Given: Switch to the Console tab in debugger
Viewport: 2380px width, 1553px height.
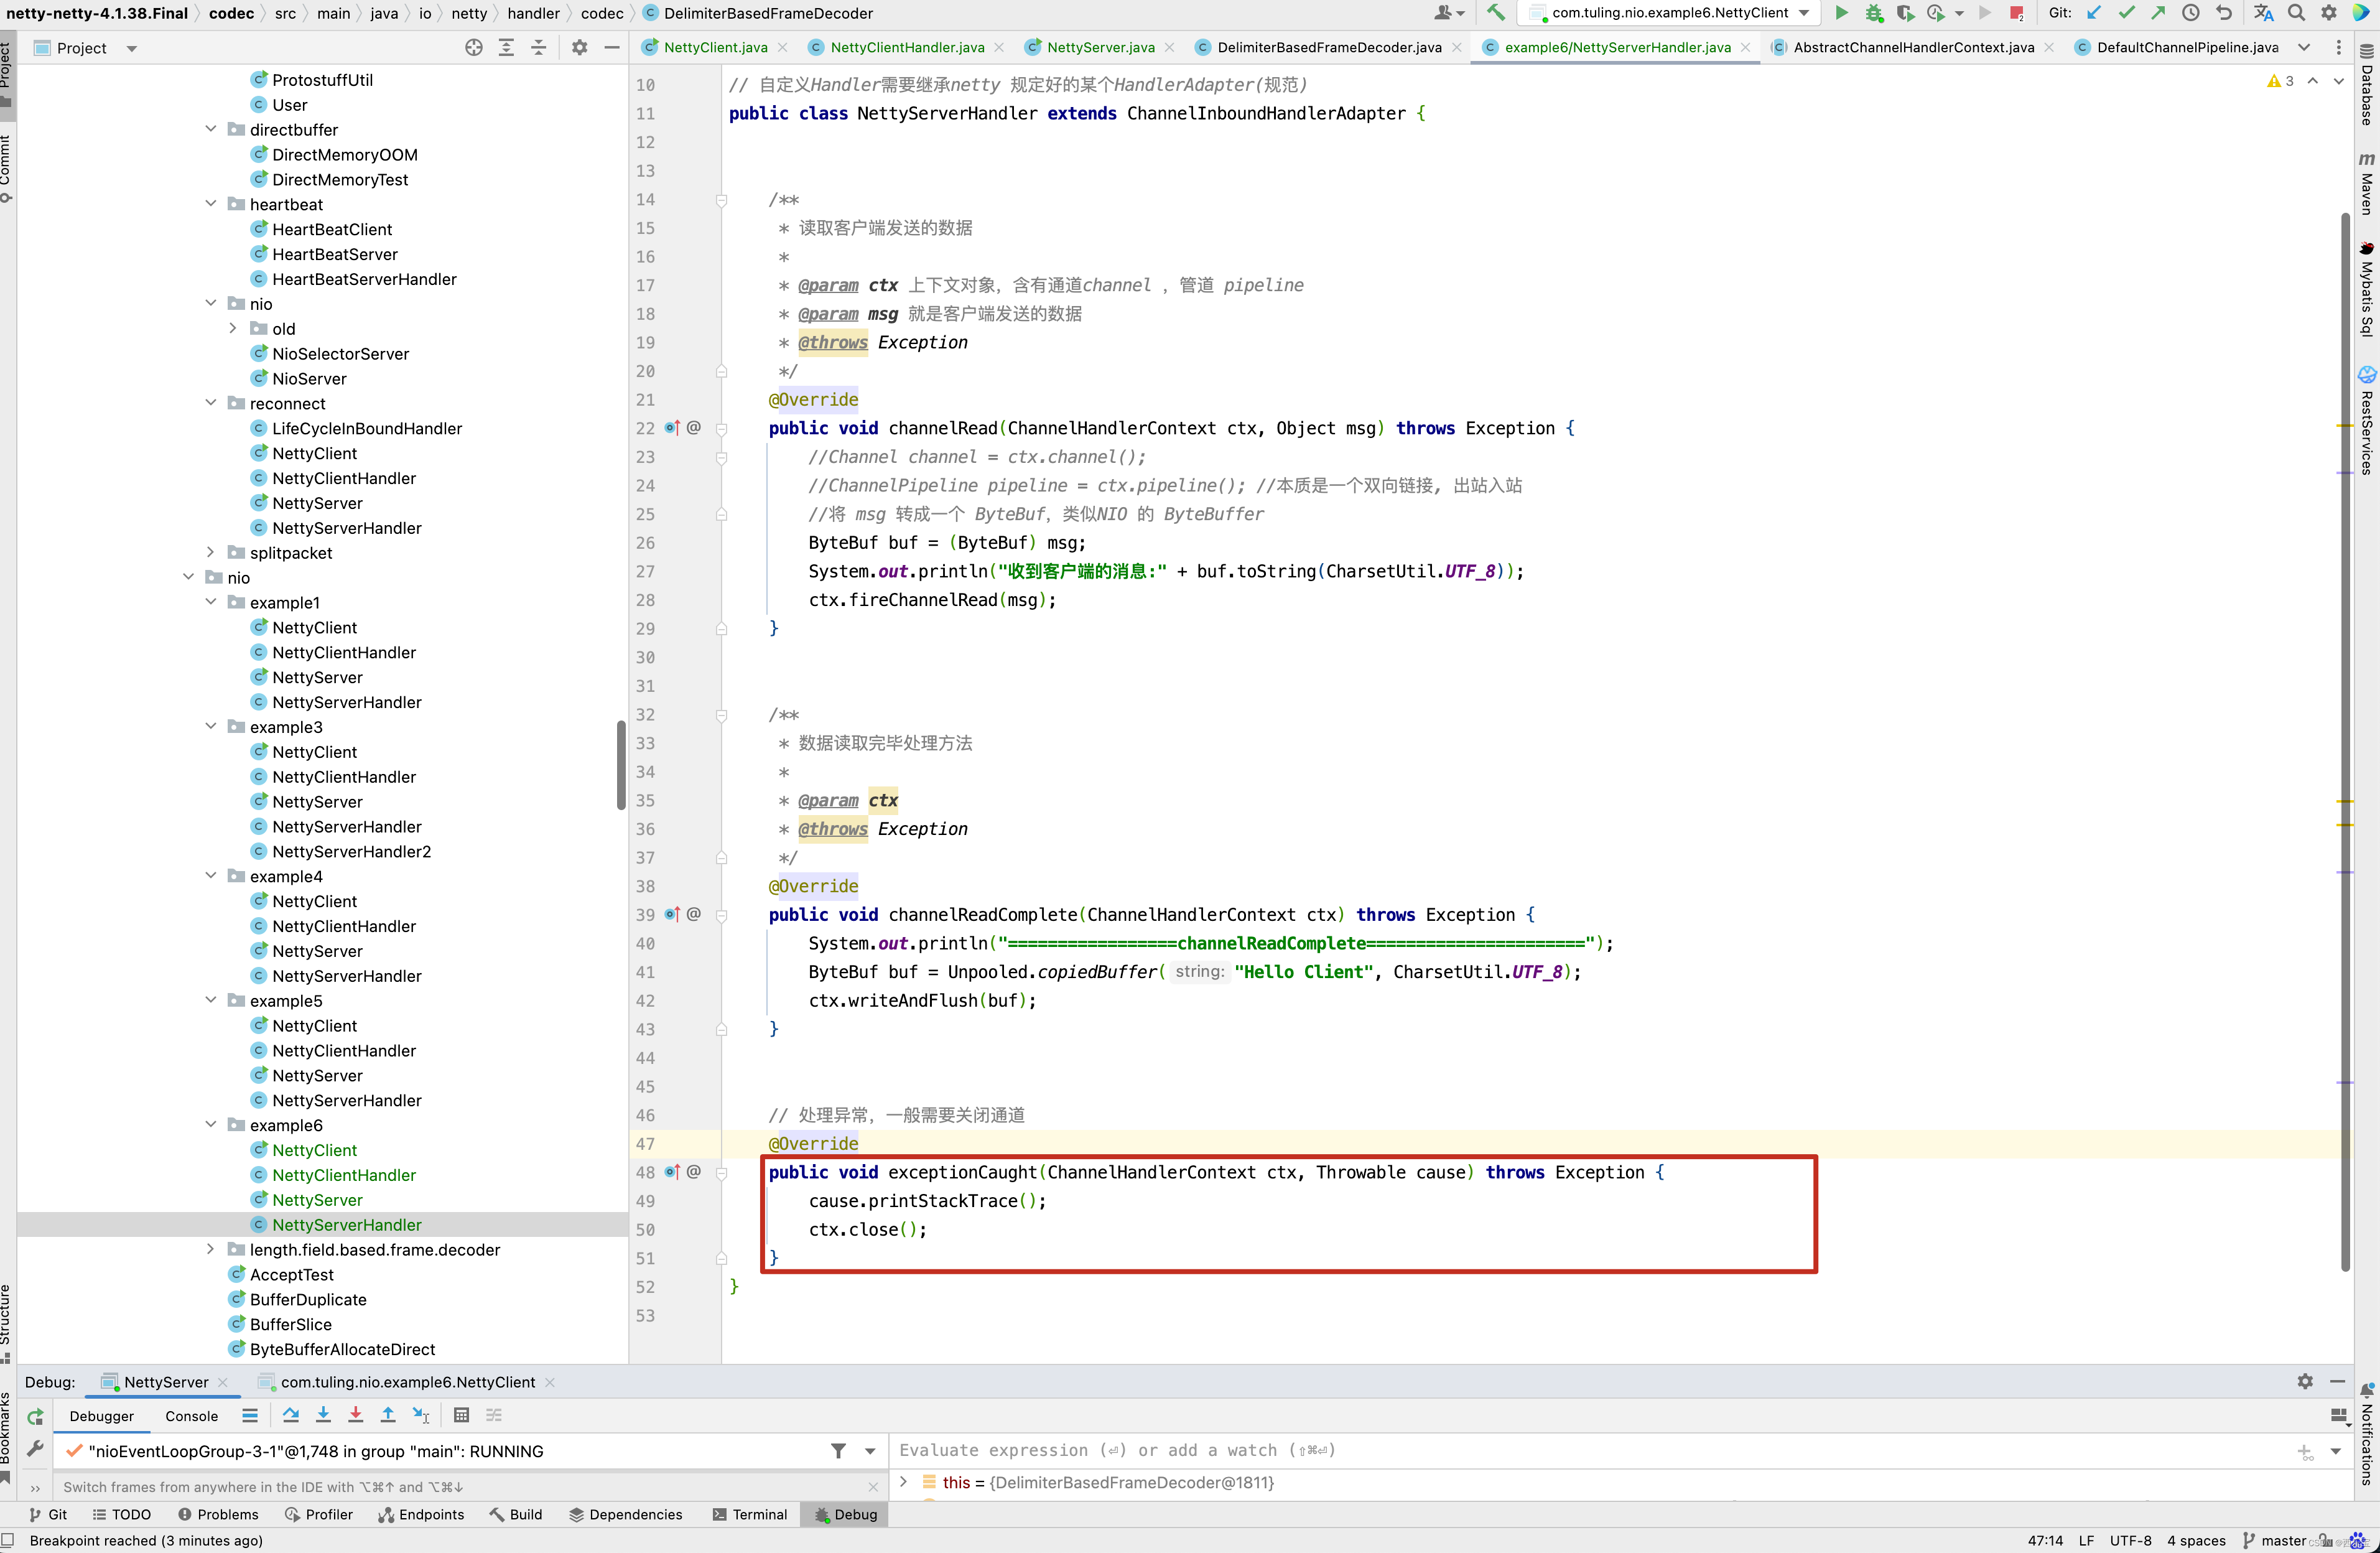Looking at the screenshot, I should pyautogui.click(x=191, y=1416).
